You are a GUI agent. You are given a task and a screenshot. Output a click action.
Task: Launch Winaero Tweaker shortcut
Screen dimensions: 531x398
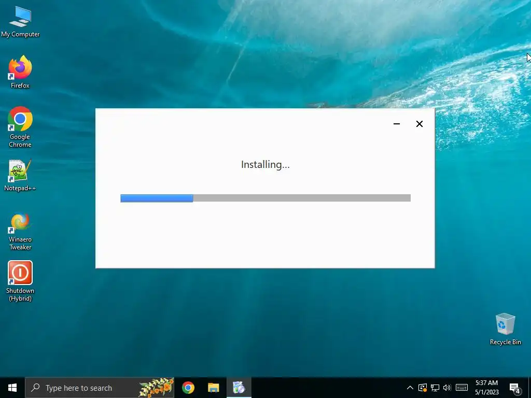[20, 232]
